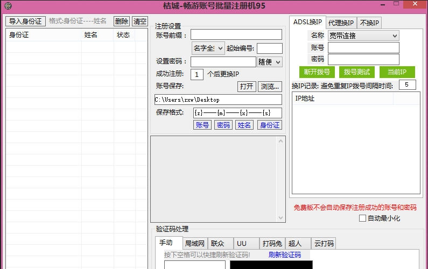Screen dimensions: 428x269
Task: Open the 宽带连接 name dropdown
Action: click(363, 36)
